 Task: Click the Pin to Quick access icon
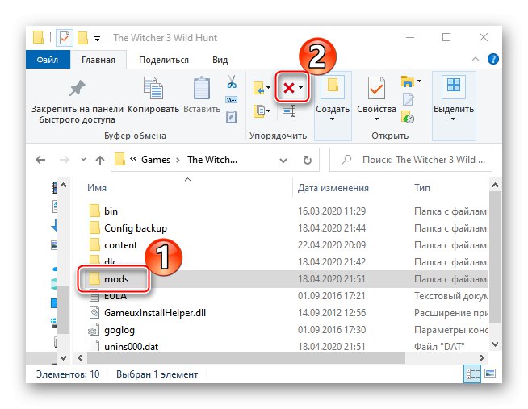point(78,89)
